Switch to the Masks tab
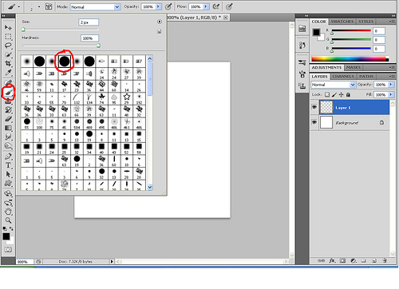Screen dimensions: 399x289 pyautogui.click(x=354, y=68)
